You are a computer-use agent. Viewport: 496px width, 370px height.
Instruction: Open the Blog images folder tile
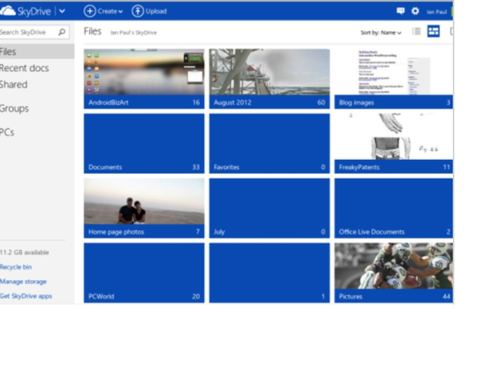(393, 79)
